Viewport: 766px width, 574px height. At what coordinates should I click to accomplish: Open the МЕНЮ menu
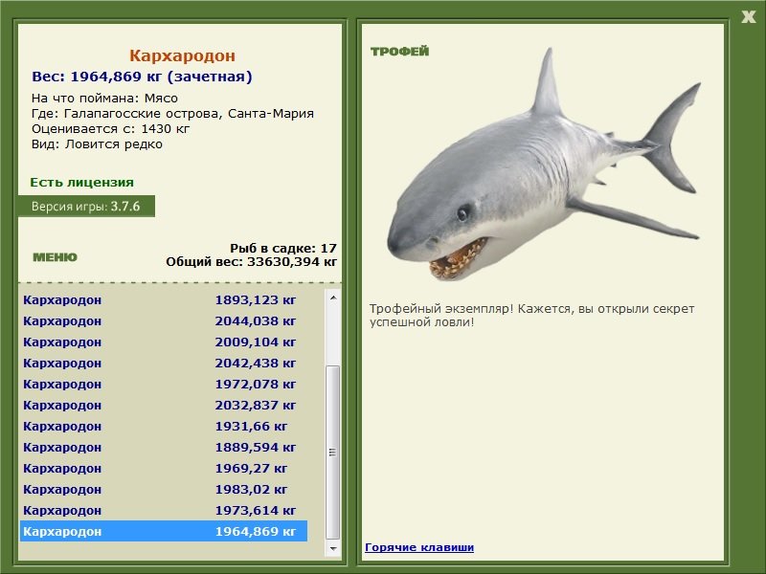(x=55, y=257)
